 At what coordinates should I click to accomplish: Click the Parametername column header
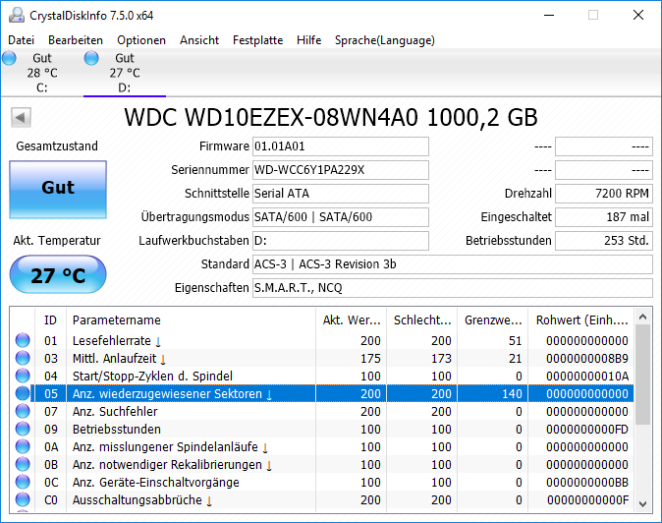click(191, 320)
